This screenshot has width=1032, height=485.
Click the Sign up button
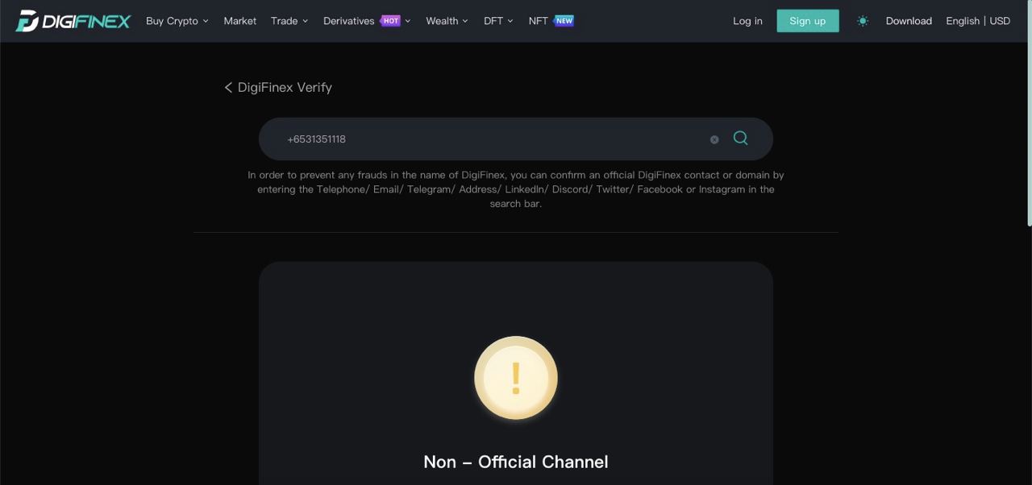[x=808, y=21]
